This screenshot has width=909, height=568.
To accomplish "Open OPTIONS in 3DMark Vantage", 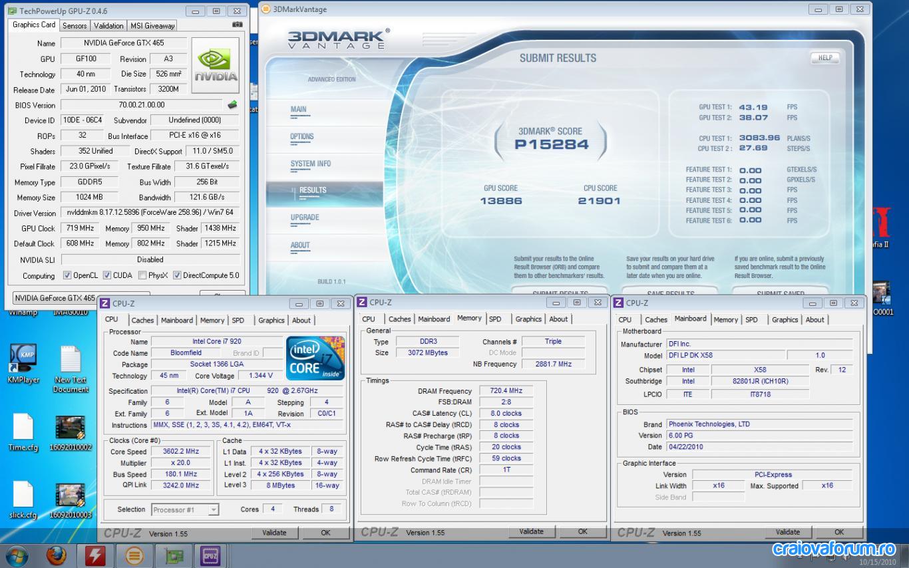I will pyautogui.click(x=302, y=137).
